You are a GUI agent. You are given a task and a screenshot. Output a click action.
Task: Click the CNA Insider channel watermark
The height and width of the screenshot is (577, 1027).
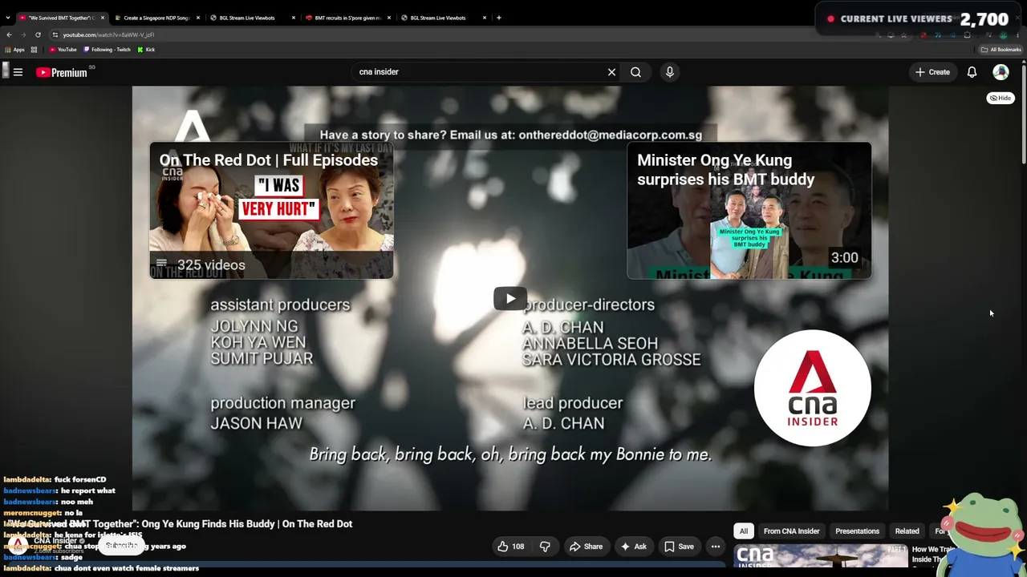click(813, 388)
